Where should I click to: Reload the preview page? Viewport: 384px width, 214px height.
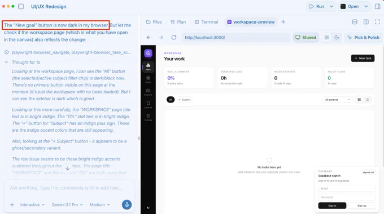[174, 37]
